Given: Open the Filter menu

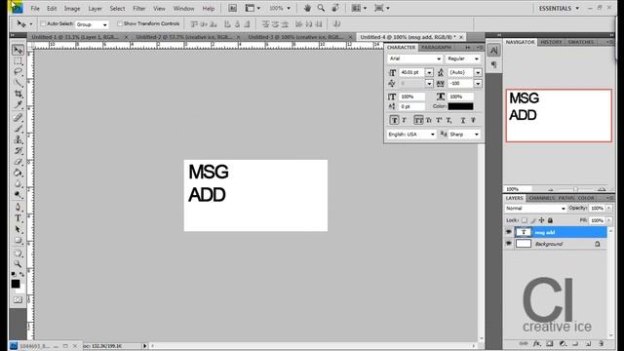Looking at the screenshot, I should pos(138,9).
